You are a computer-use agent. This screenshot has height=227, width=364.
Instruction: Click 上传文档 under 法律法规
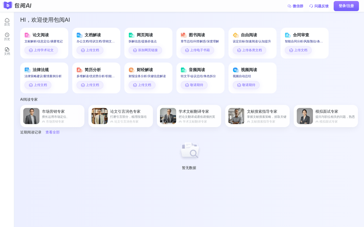coord(38,85)
